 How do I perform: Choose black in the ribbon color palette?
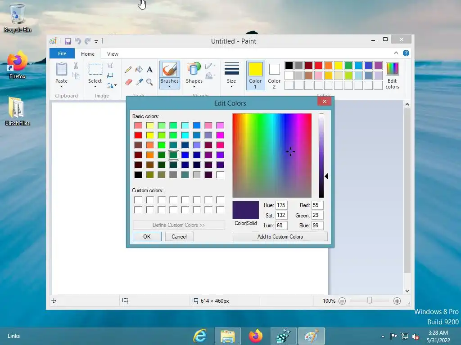[x=289, y=66]
